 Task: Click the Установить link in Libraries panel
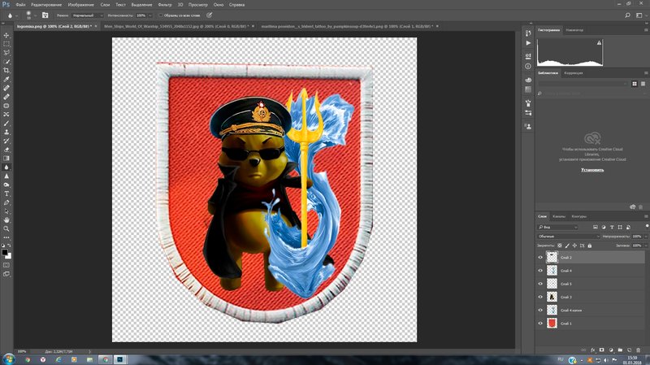tap(591, 170)
